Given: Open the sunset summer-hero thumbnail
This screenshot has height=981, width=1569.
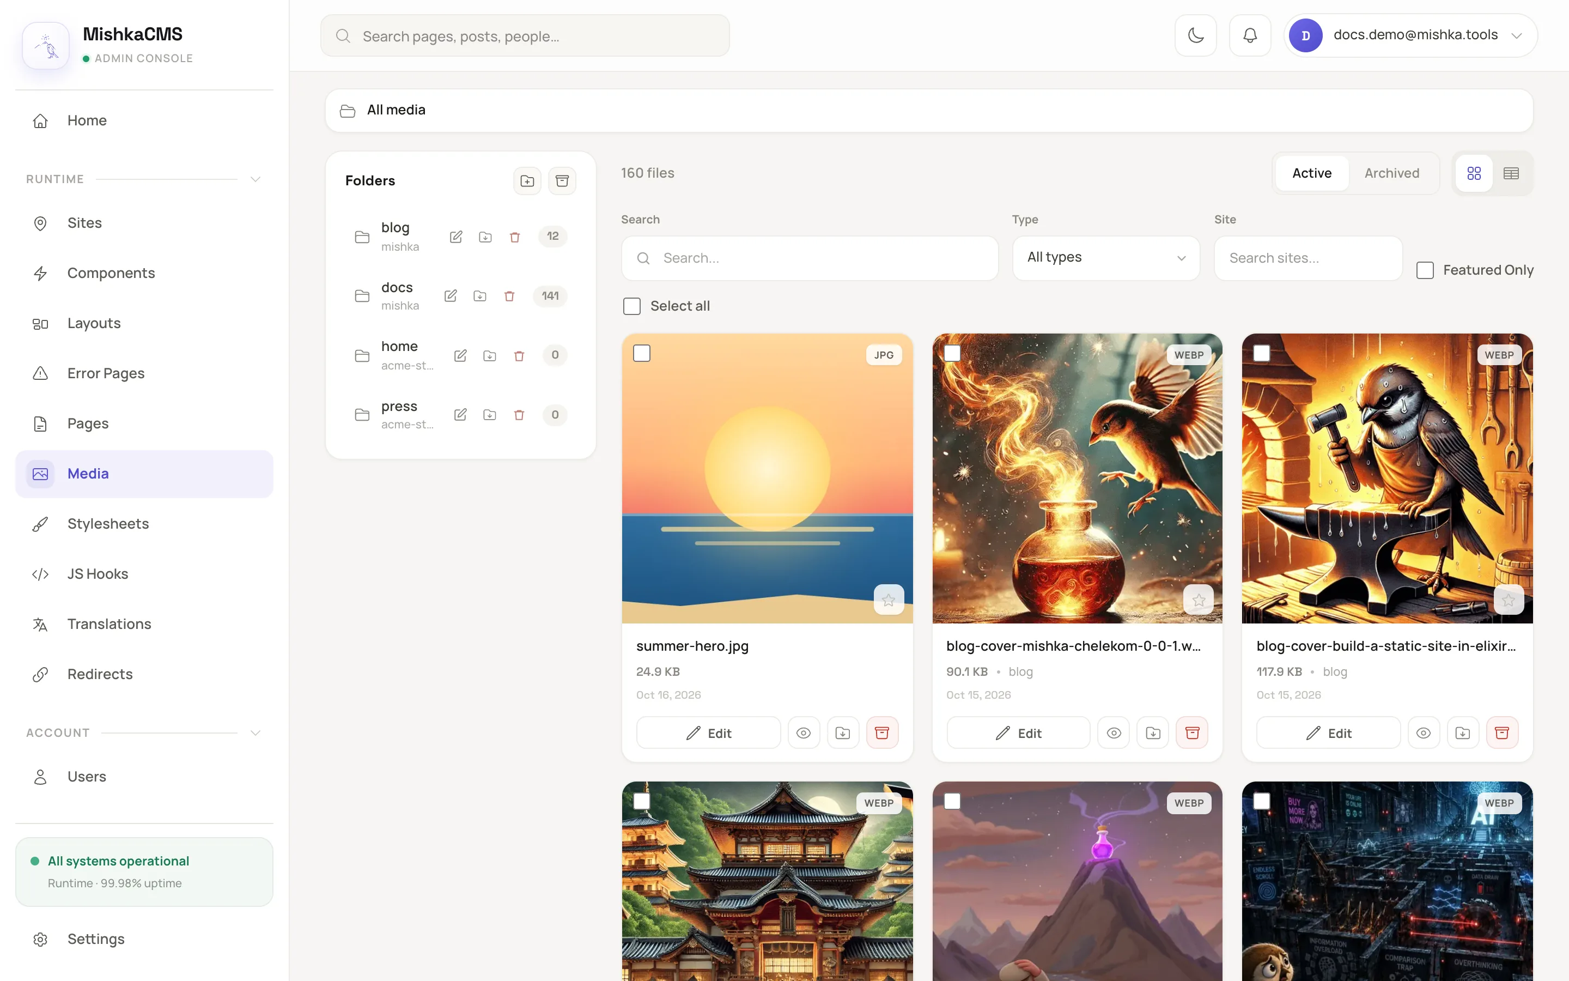Looking at the screenshot, I should tap(767, 479).
